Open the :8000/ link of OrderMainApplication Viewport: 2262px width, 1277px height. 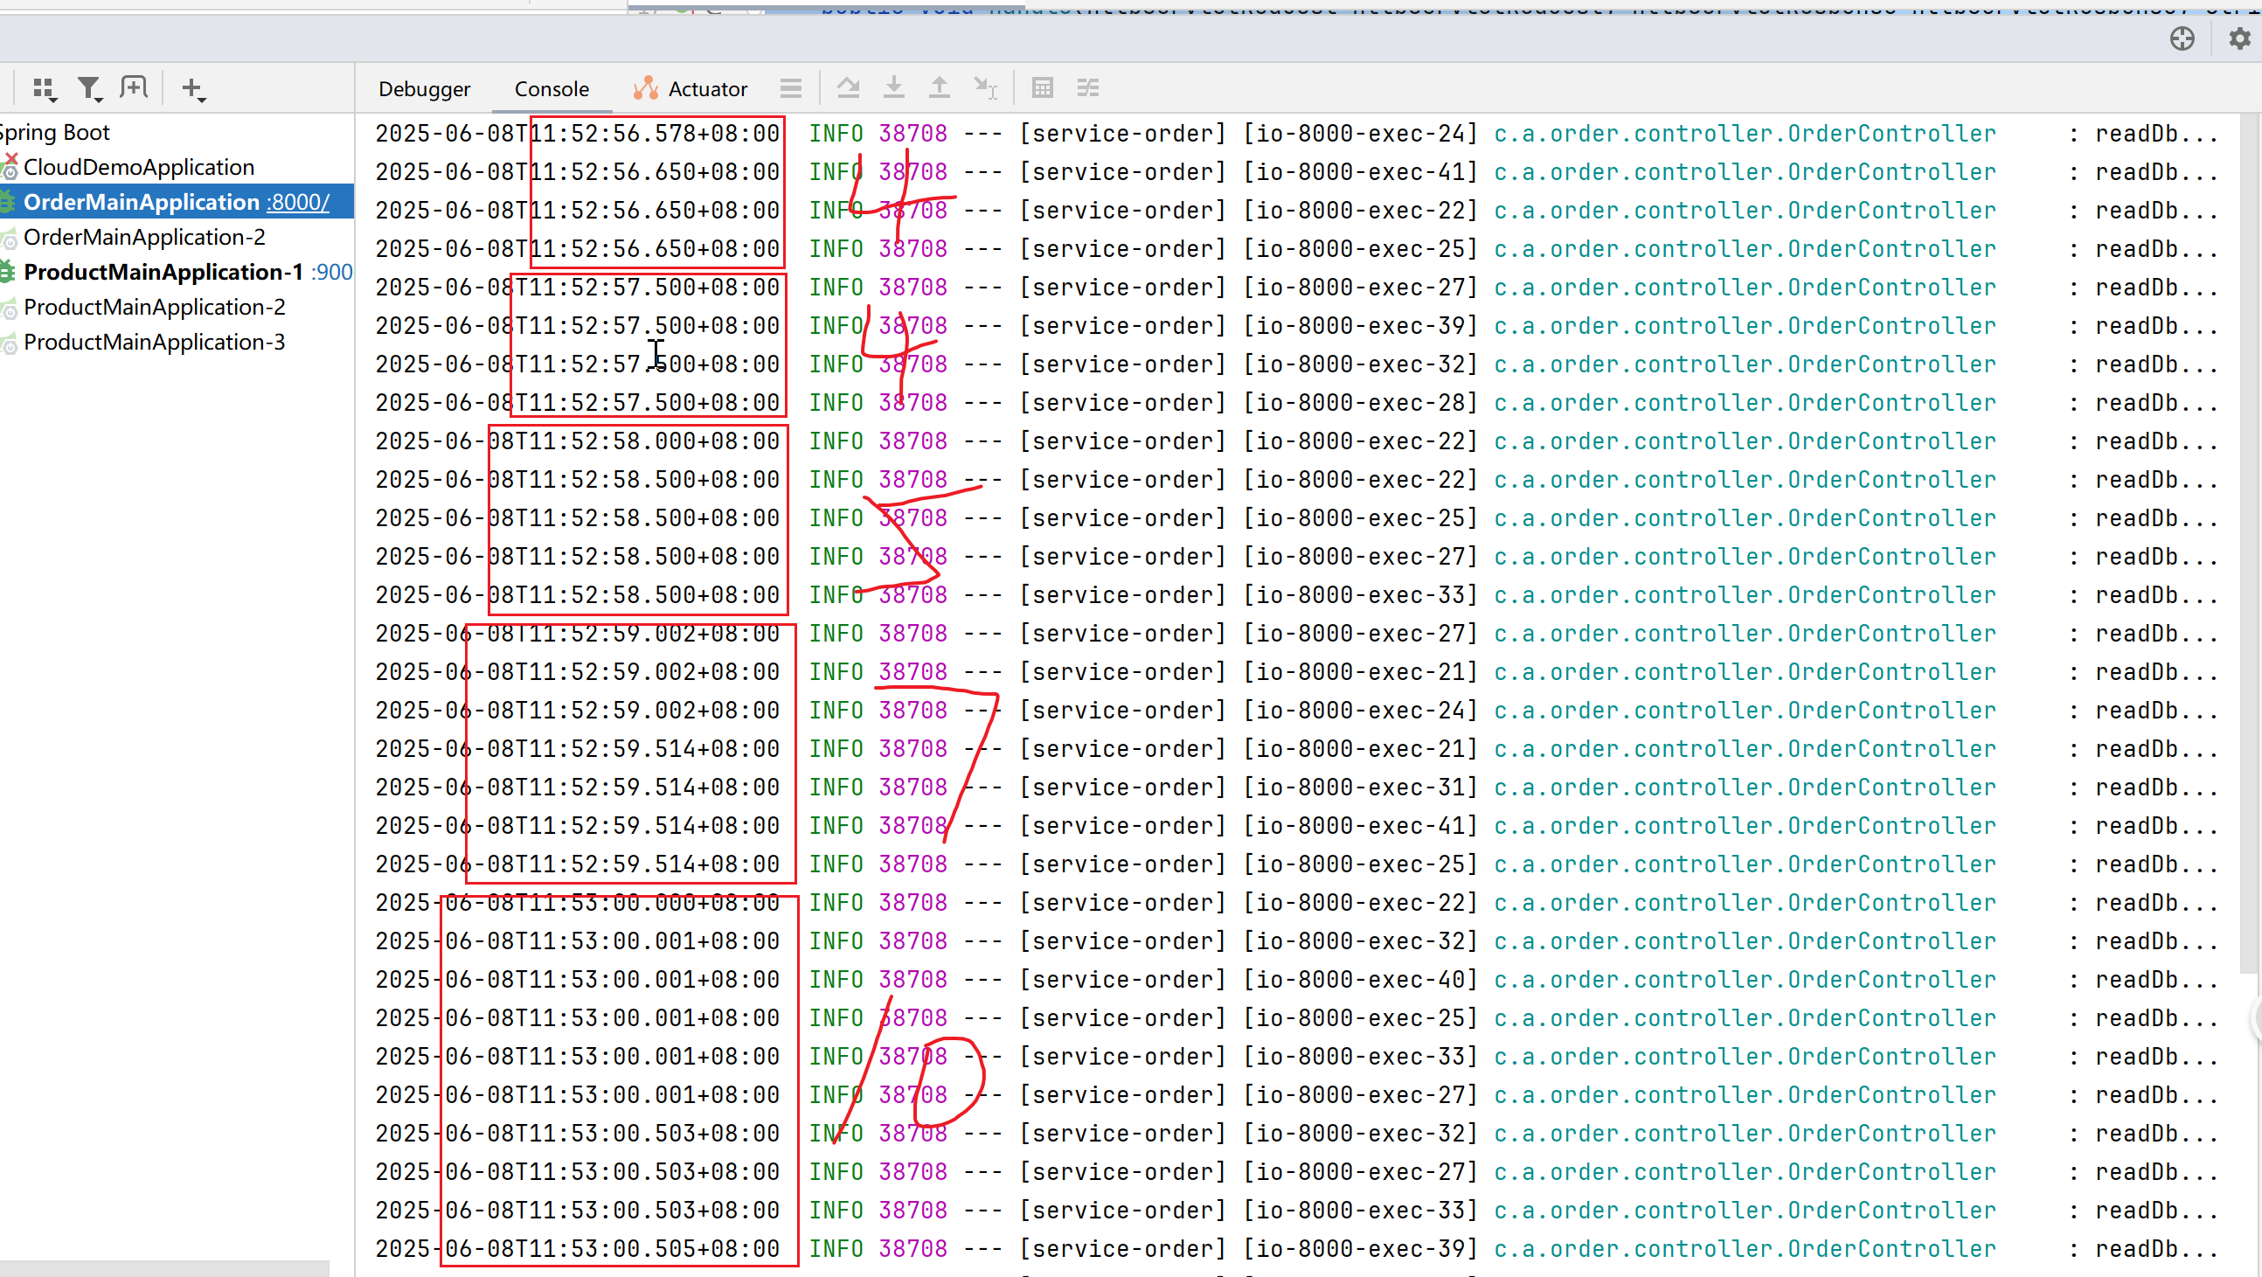299,202
